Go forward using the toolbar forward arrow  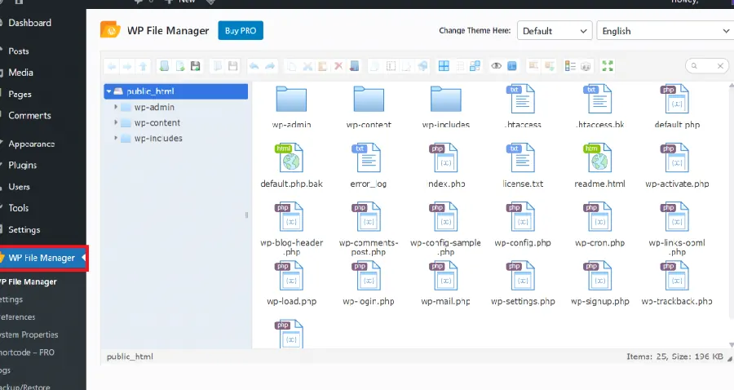127,66
